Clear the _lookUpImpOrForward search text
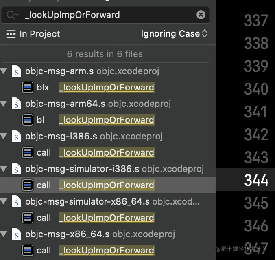 201,15
